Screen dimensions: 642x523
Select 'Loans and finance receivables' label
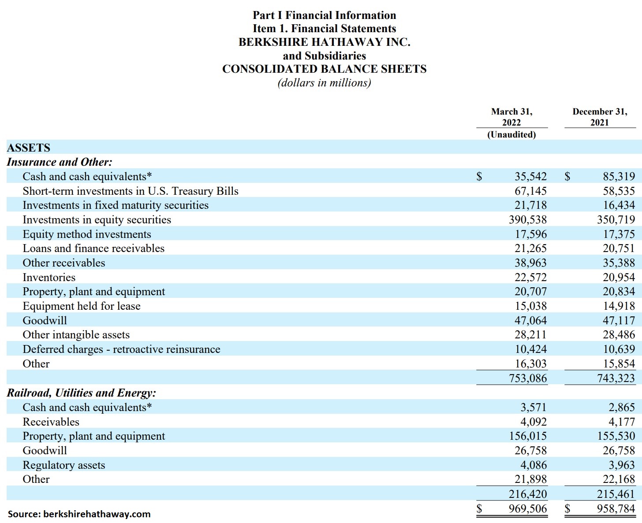(x=93, y=249)
